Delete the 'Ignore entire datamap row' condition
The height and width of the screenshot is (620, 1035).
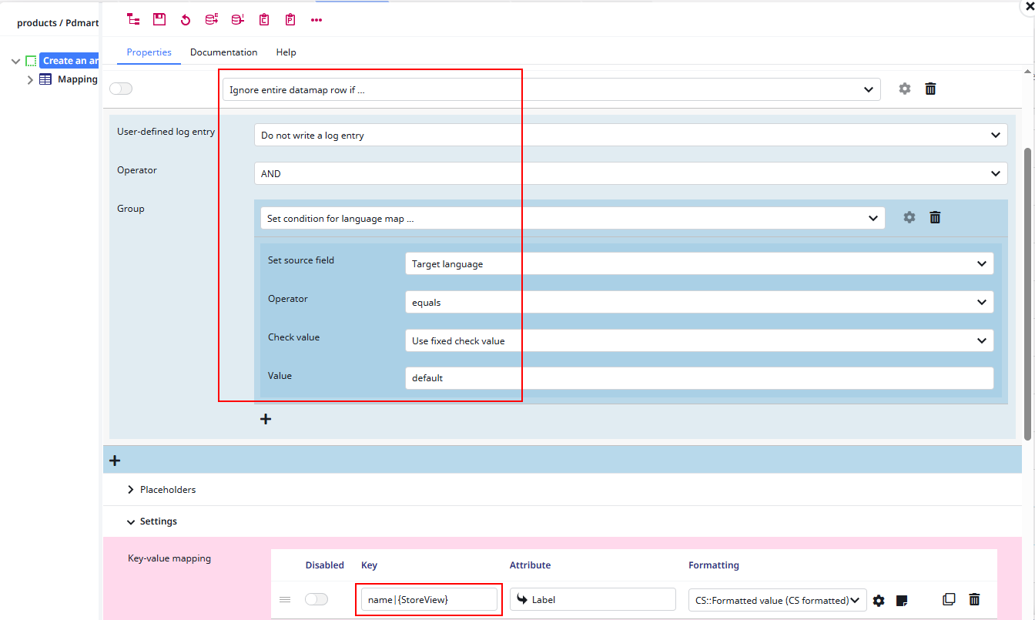point(930,89)
